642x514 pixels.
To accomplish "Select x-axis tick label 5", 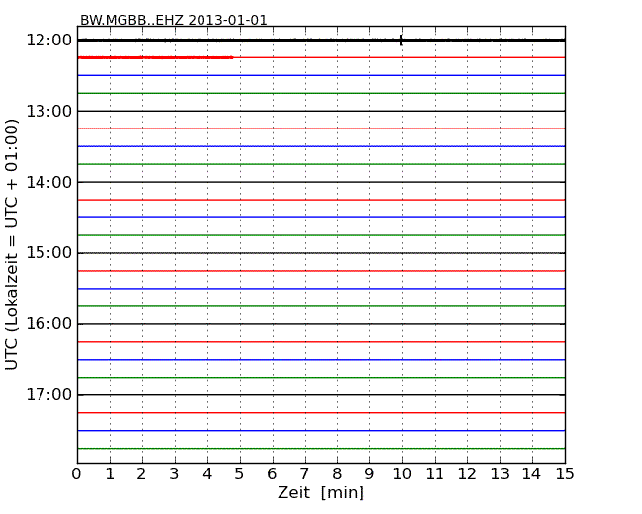I will 239,474.
